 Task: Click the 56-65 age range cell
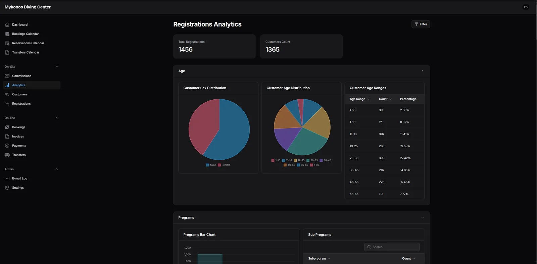pos(354,194)
